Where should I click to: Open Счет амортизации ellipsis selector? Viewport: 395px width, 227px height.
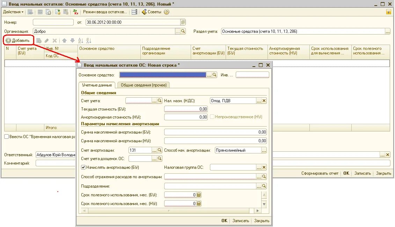[x=154, y=150]
